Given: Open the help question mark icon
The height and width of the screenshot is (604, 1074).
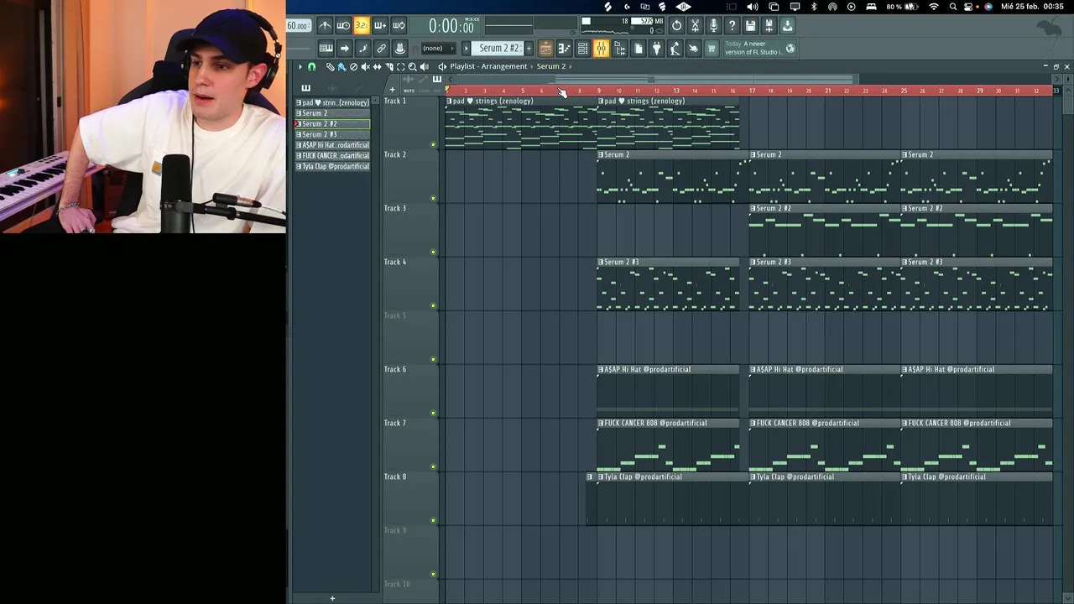Looking at the screenshot, I should pyautogui.click(x=732, y=26).
